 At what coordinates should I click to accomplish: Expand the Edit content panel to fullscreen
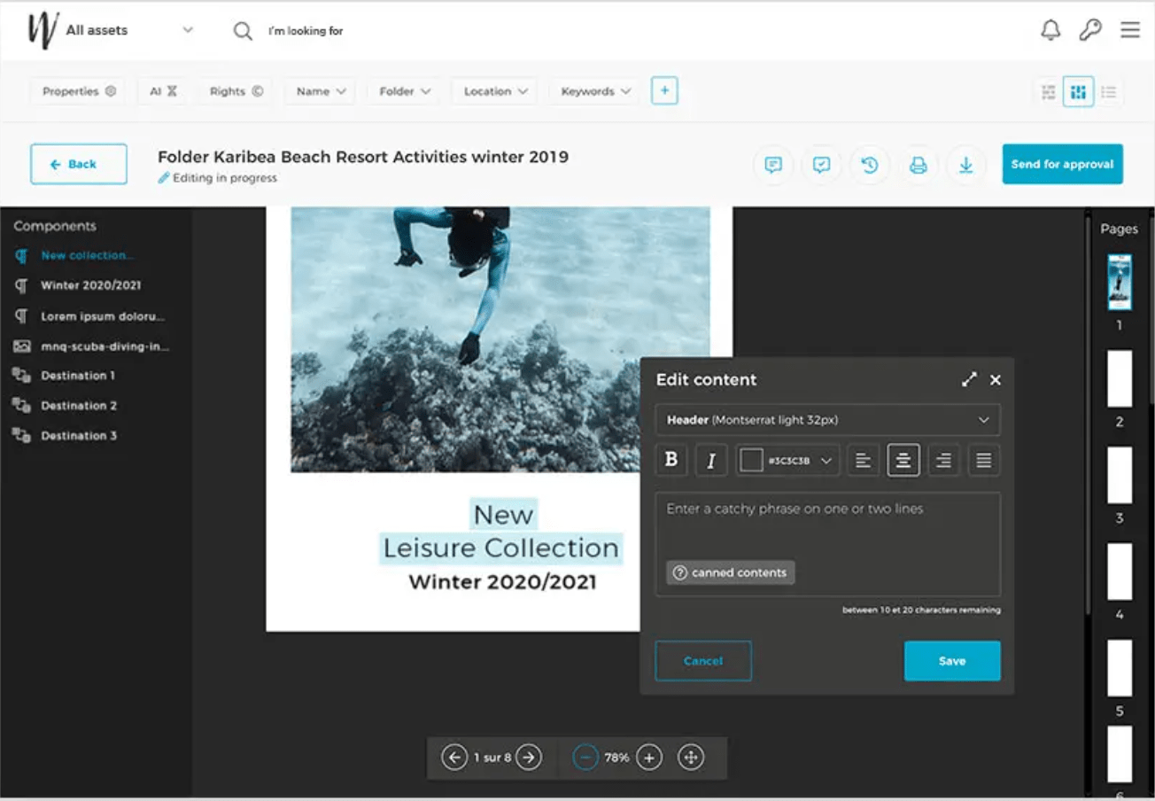coord(969,379)
